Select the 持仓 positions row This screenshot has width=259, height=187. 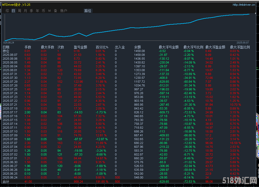pyautogui.click(x=6, y=51)
